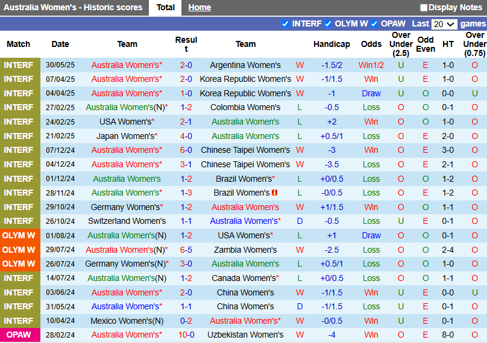The height and width of the screenshot is (343, 487).
Task: Click Germany Women's on 29/10/24 row
Action: coord(127,207)
